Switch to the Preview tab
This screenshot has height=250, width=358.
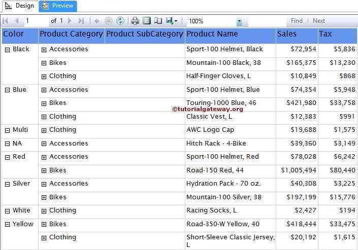coord(58,6)
